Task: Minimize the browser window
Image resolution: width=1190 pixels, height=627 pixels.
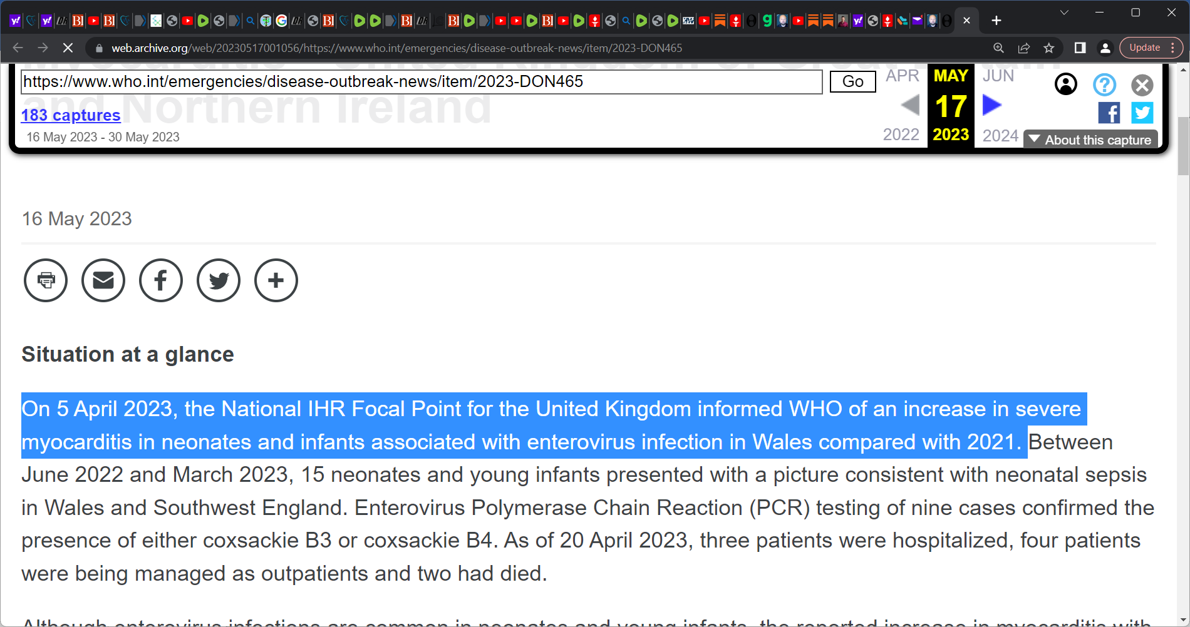Action: (1099, 13)
